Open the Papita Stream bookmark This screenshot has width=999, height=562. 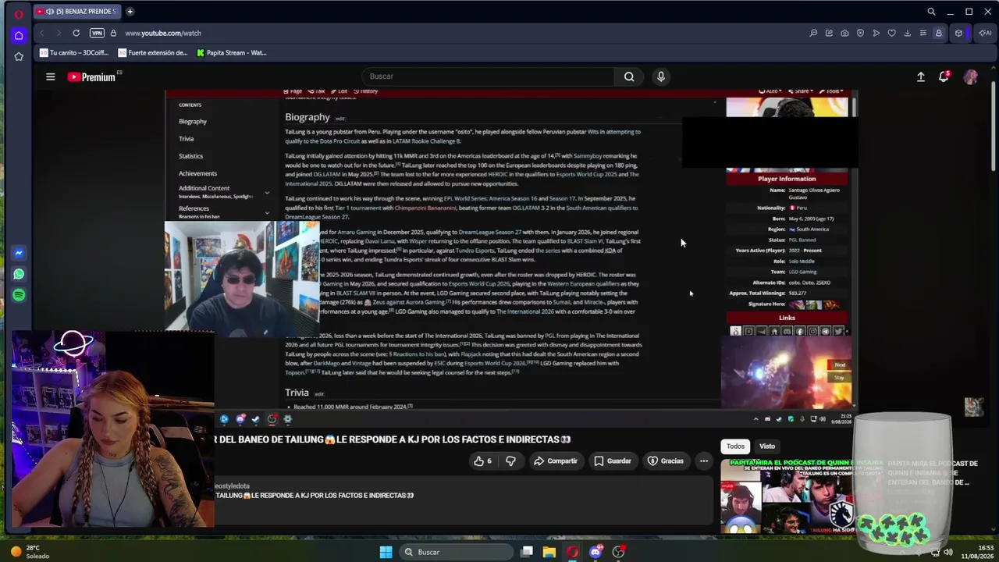point(232,53)
